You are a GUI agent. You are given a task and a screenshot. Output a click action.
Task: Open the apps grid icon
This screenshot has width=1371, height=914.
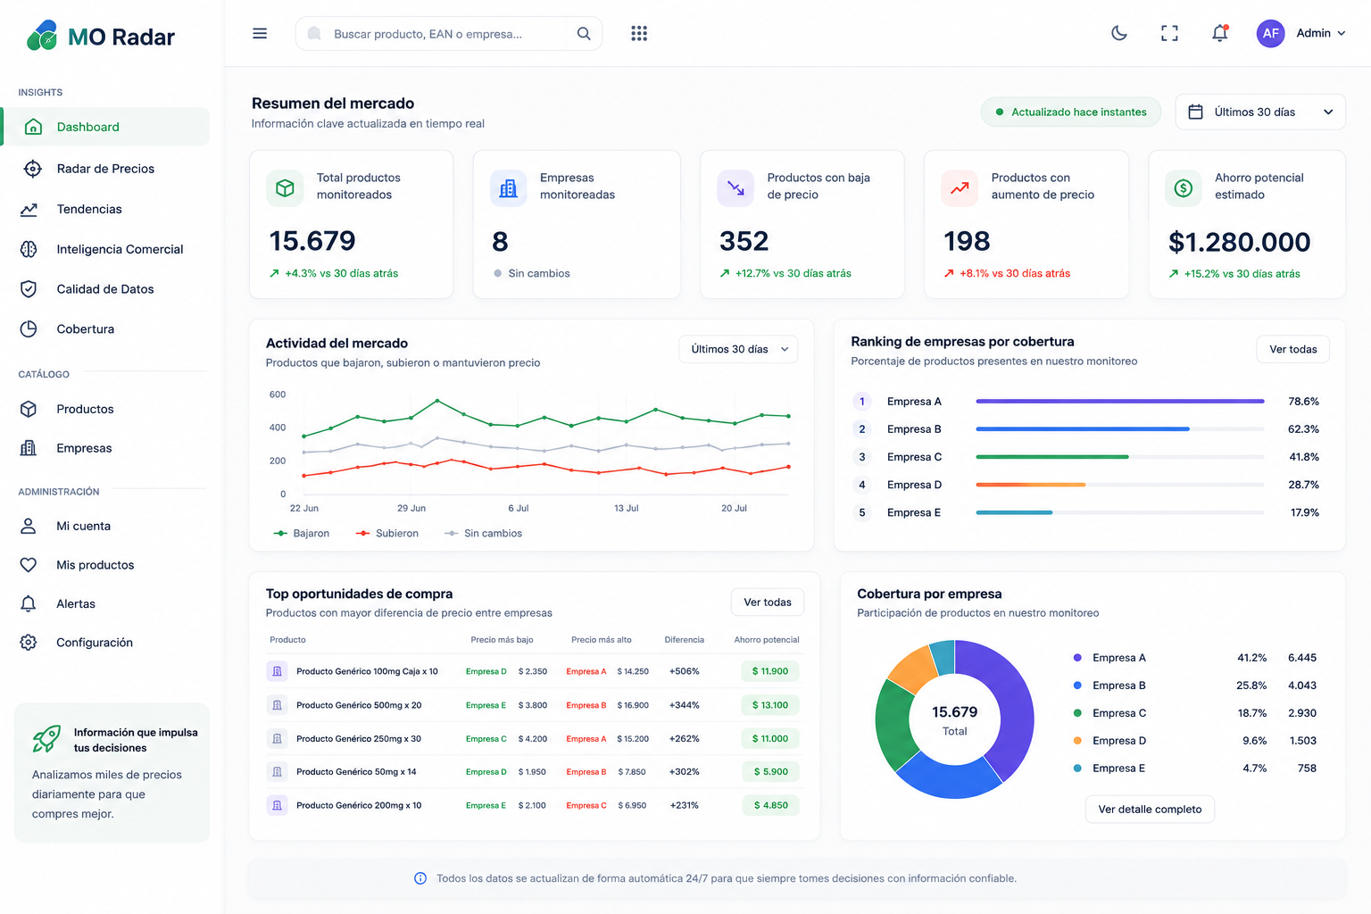(639, 33)
